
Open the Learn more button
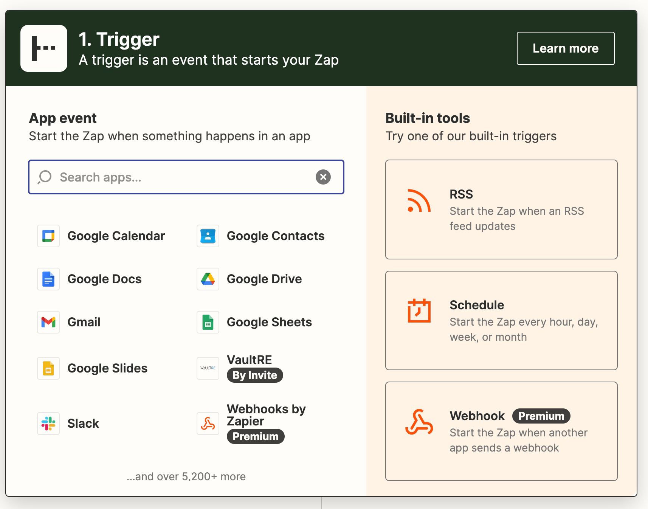[x=566, y=48]
